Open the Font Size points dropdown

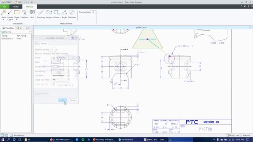pyautogui.click(x=57, y=50)
